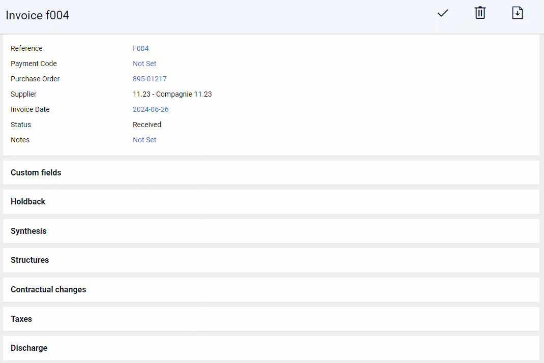This screenshot has height=363, width=544.
Task: Click the checkmark approve invoice icon
Action: pyautogui.click(x=442, y=13)
